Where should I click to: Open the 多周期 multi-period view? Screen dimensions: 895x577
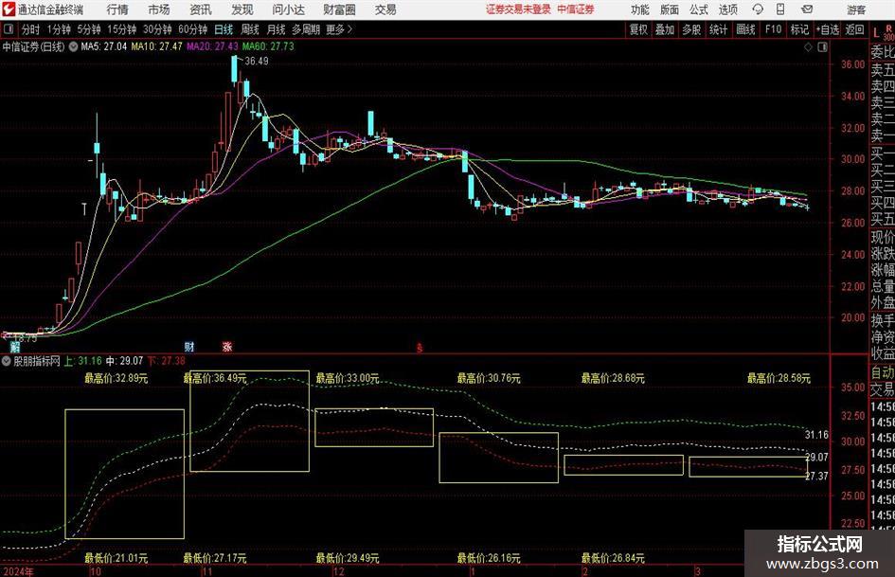coord(306,29)
